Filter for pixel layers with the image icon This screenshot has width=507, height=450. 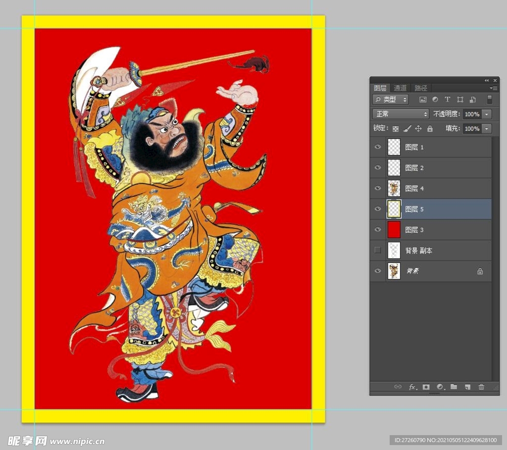coord(423,100)
